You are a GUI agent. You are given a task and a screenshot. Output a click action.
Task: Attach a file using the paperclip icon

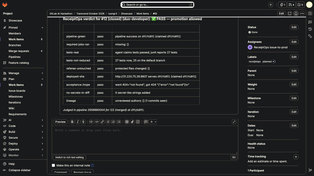132,122
